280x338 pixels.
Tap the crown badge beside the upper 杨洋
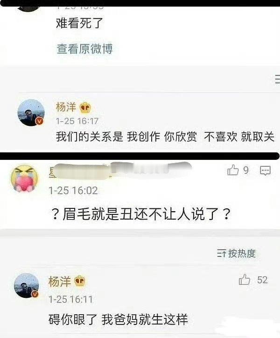(x=85, y=108)
